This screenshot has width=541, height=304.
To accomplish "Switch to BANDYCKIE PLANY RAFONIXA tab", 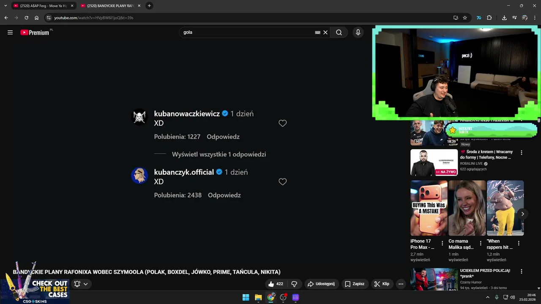I will point(111,6).
